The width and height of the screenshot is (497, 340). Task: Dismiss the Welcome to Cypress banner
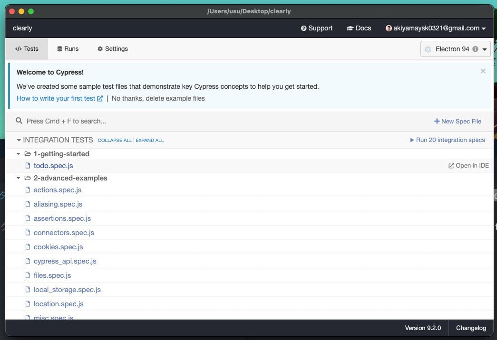pyautogui.click(x=483, y=71)
